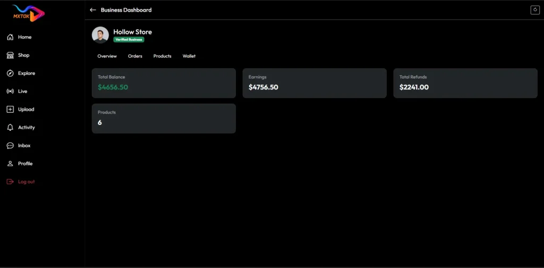Click the Hollow Store name
The width and height of the screenshot is (544, 268).
pyautogui.click(x=132, y=32)
